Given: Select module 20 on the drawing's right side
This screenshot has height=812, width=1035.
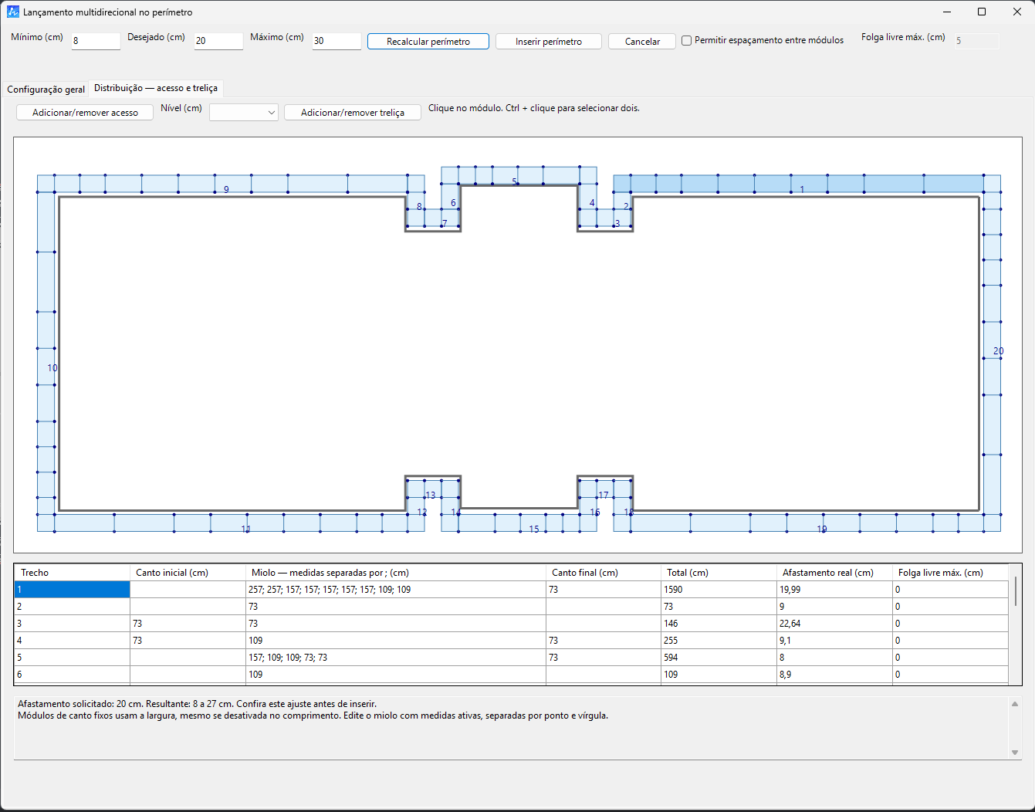Looking at the screenshot, I should tap(992, 354).
